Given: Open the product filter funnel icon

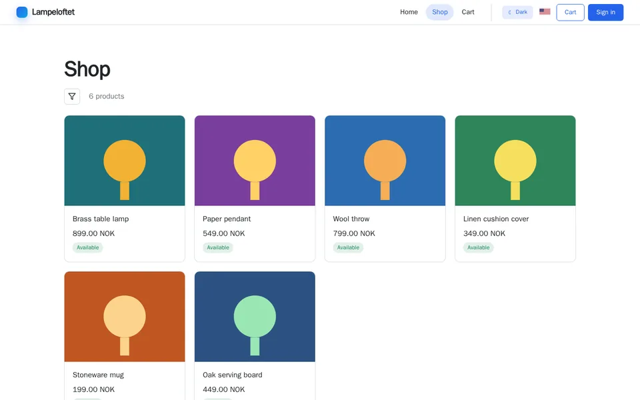Looking at the screenshot, I should click(72, 96).
